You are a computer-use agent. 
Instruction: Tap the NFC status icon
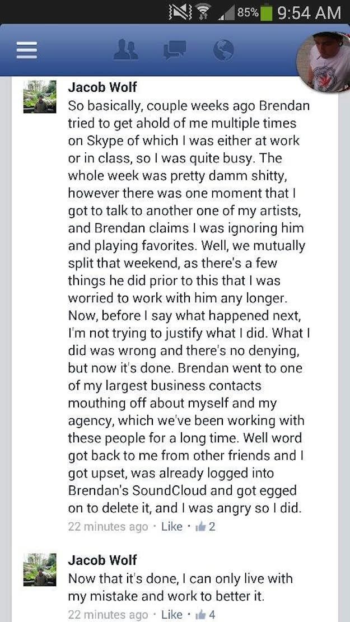[x=179, y=13]
